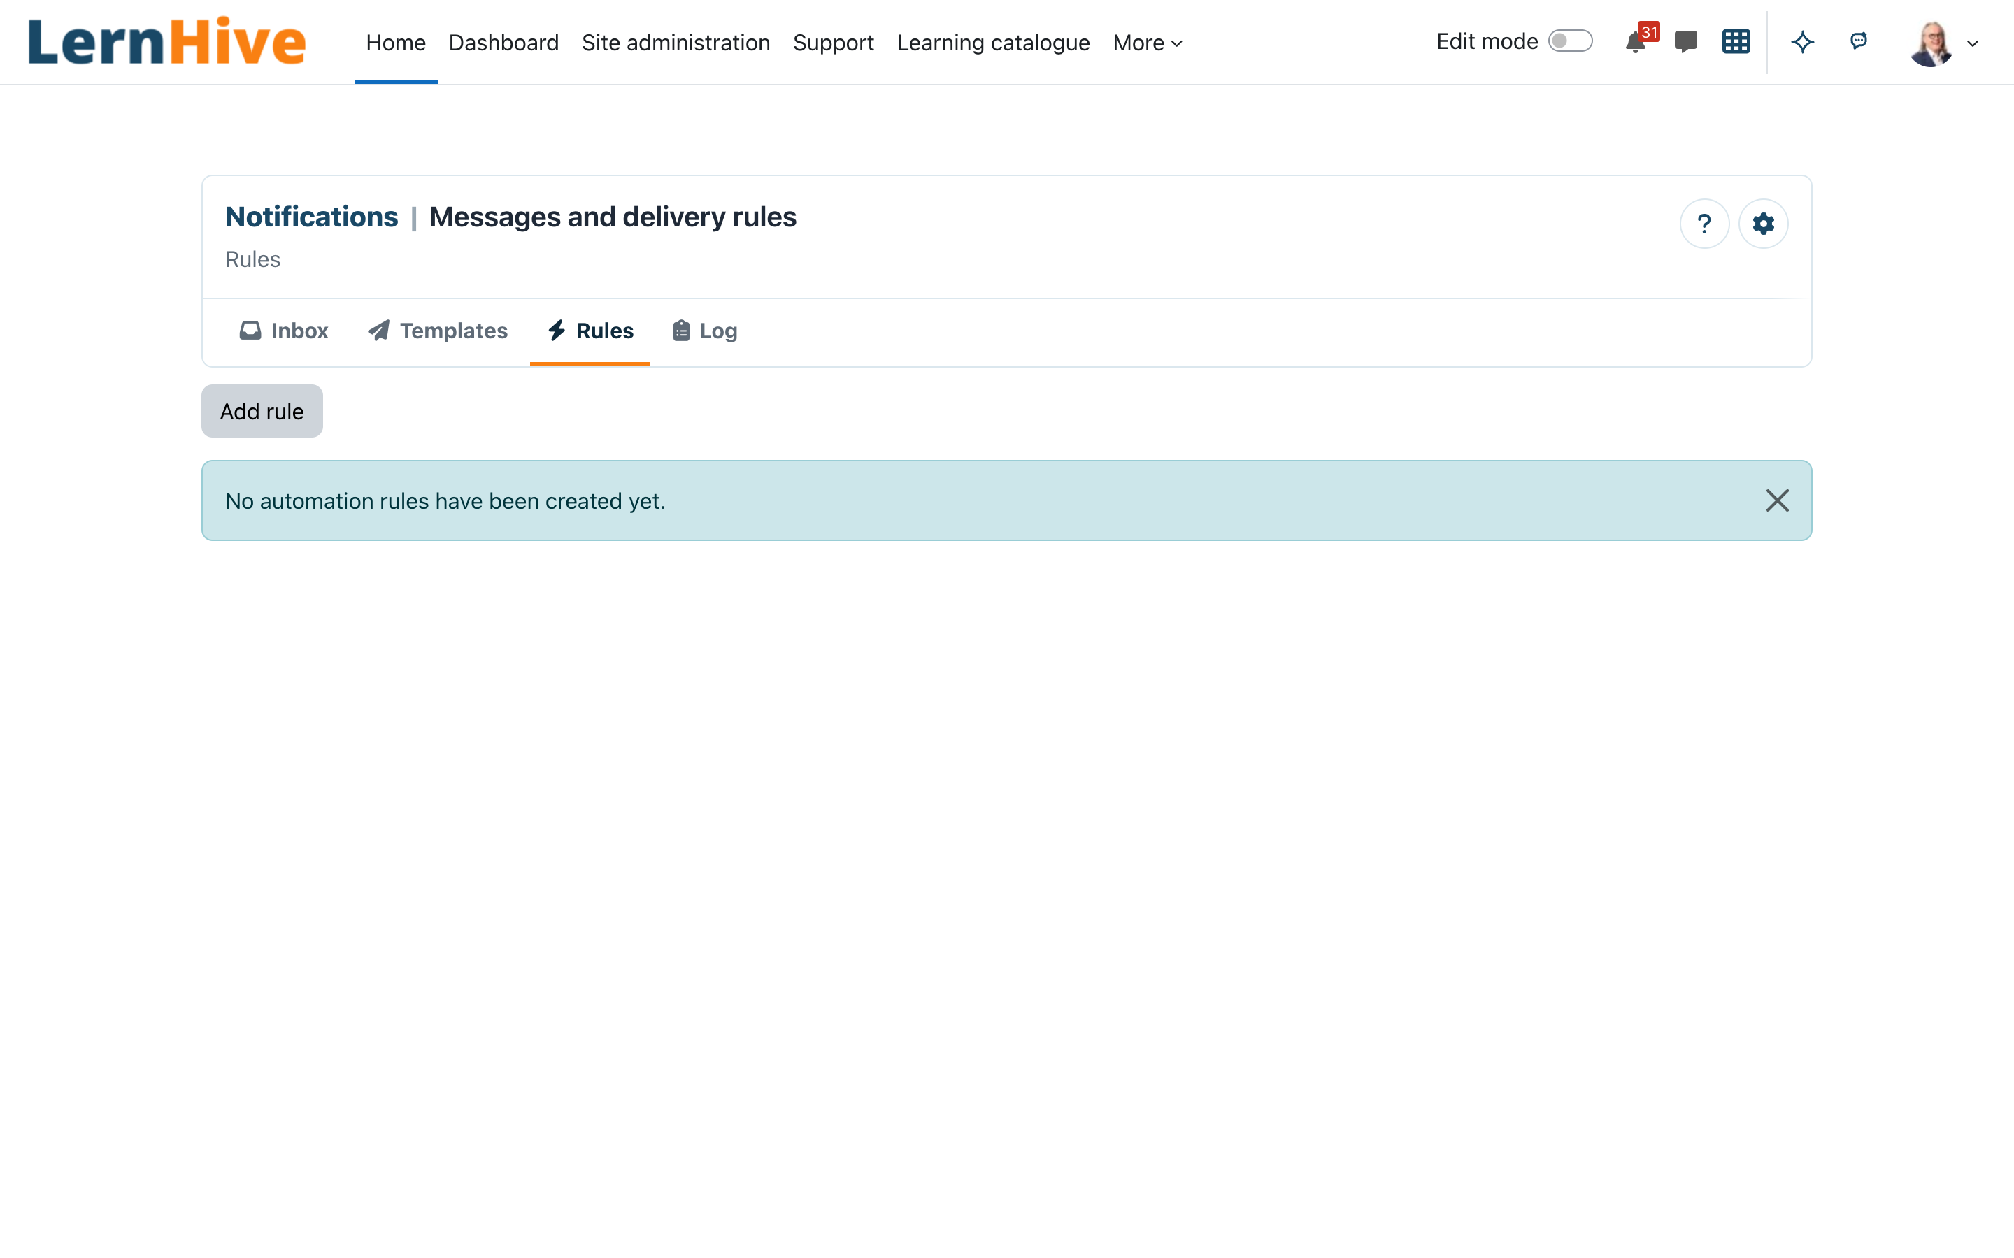2014x1258 pixels.
Task: Open Site administration in the top menu
Action: pyautogui.click(x=676, y=43)
